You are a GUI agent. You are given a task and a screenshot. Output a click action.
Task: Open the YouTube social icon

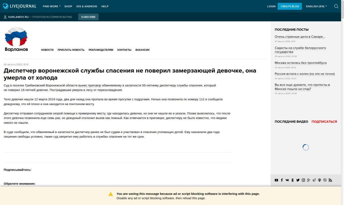click(x=276, y=180)
